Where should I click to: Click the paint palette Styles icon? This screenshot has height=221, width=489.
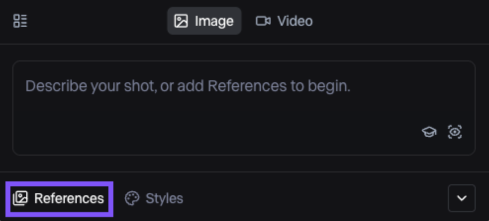click(132, 199)
